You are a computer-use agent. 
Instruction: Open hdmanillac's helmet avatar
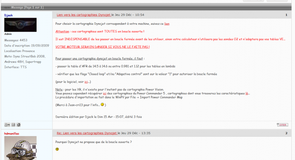click(x=20, y=148)
